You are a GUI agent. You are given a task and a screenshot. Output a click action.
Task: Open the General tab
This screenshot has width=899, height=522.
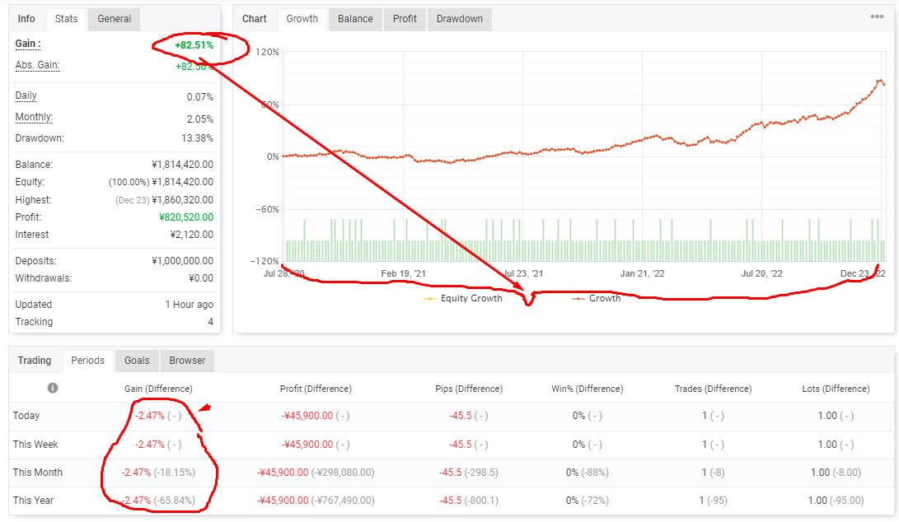point(114,19)
